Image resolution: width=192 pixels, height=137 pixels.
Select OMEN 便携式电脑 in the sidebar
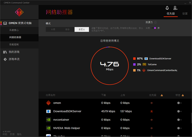[x=19, y=23]
